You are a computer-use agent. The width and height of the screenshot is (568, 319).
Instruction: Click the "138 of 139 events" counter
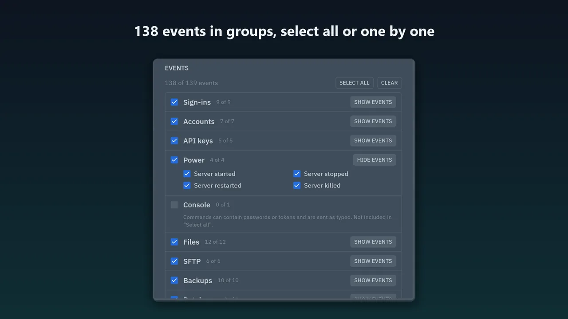tap(191, 83)
